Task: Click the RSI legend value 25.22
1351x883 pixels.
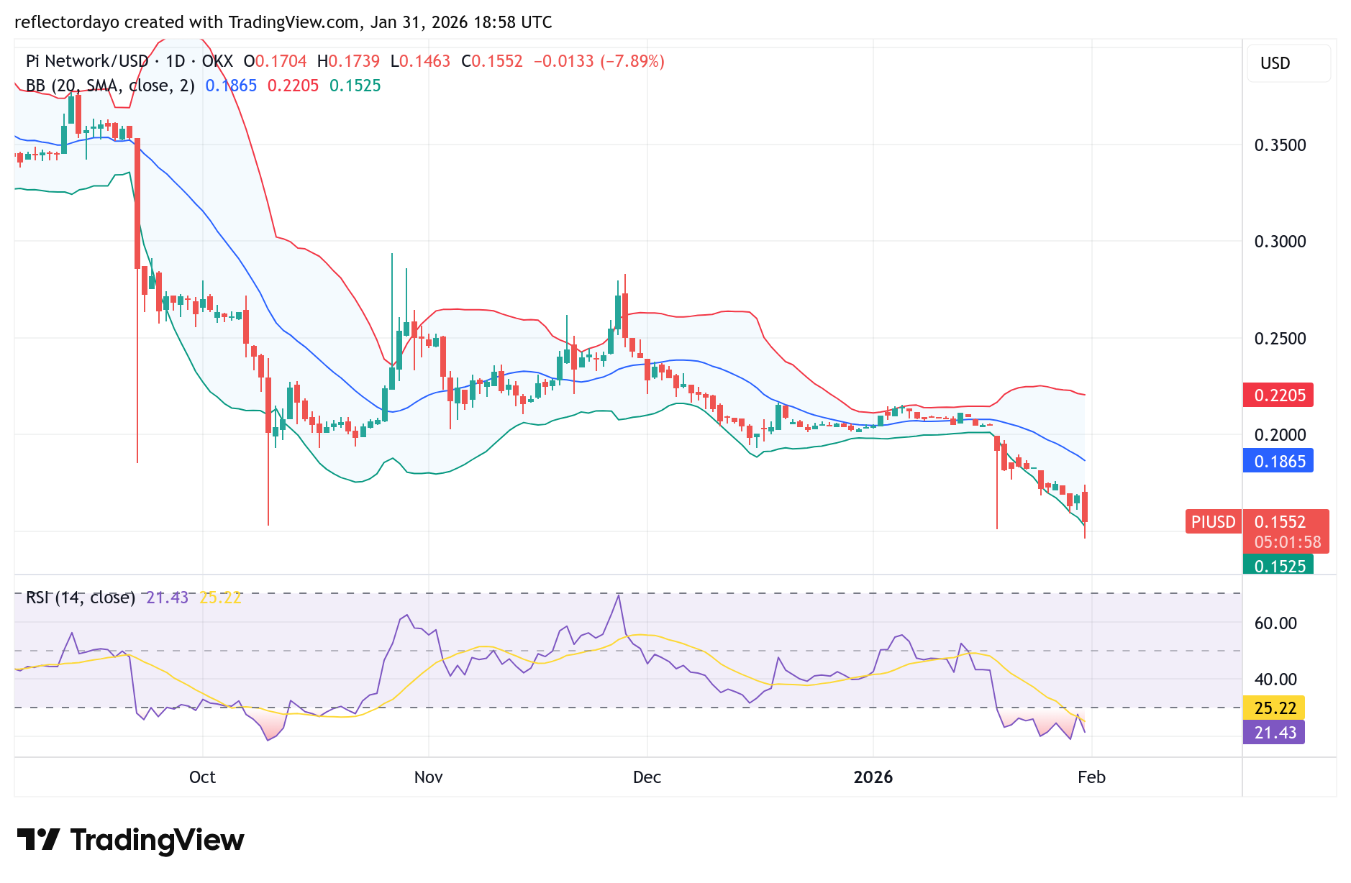Action: click(x=220, y=598)
